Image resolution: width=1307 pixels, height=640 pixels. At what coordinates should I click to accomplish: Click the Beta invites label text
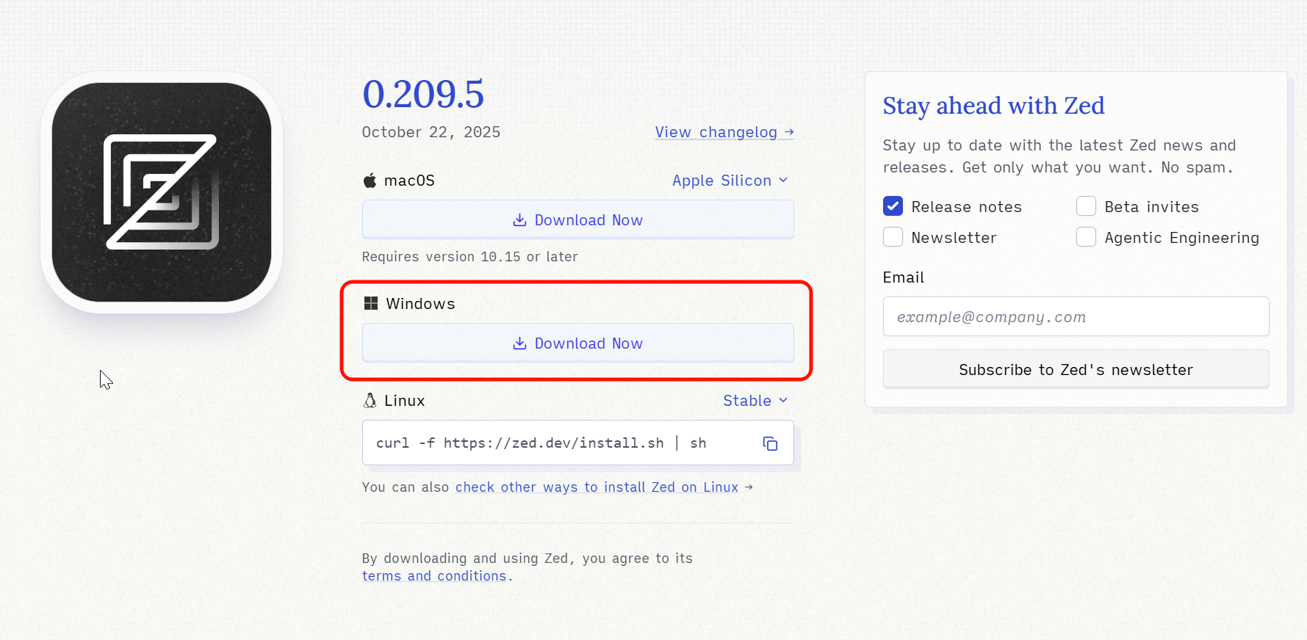pos(1151,207)
